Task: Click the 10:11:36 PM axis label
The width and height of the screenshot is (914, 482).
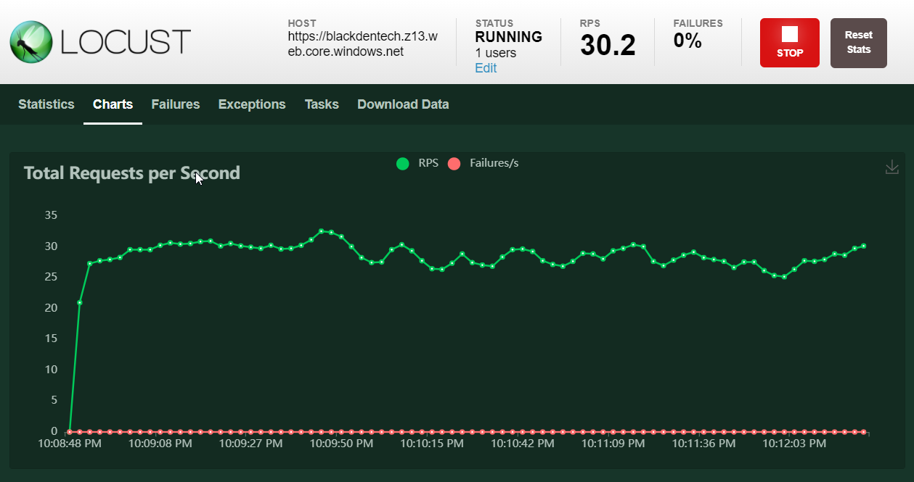Action: click(703, 444)
